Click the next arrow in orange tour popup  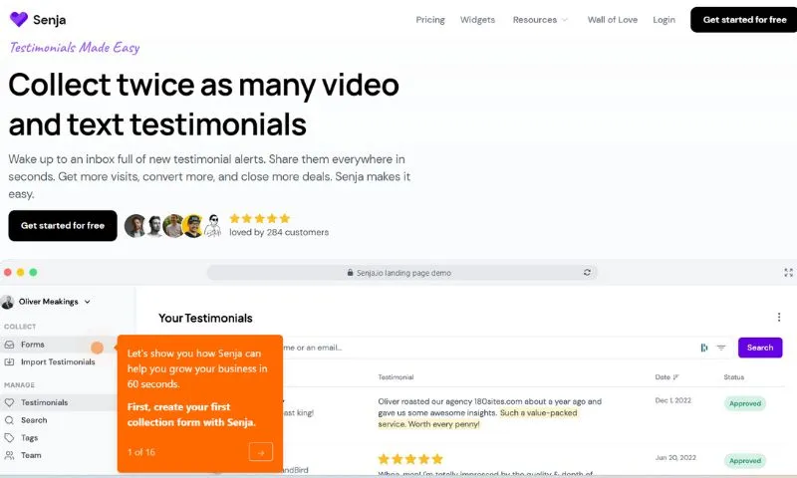coord(261,452)
